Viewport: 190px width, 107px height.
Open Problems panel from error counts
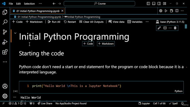[x=18, y=103]
